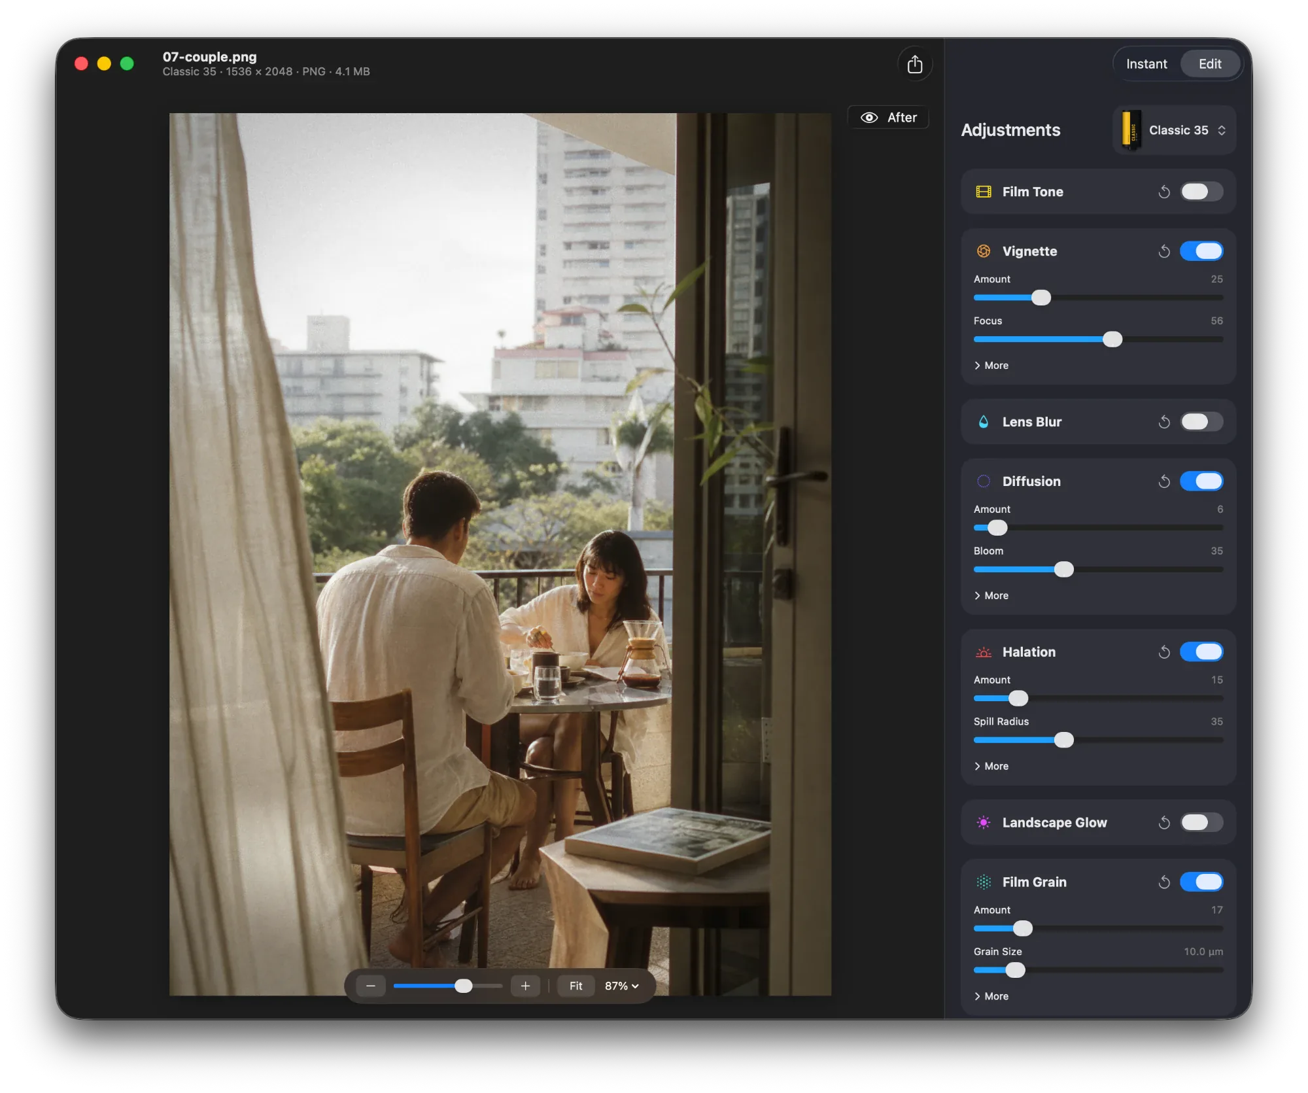Click the Film Tone filmstrip icon
1308x1093 pixels.
[984, 192]
